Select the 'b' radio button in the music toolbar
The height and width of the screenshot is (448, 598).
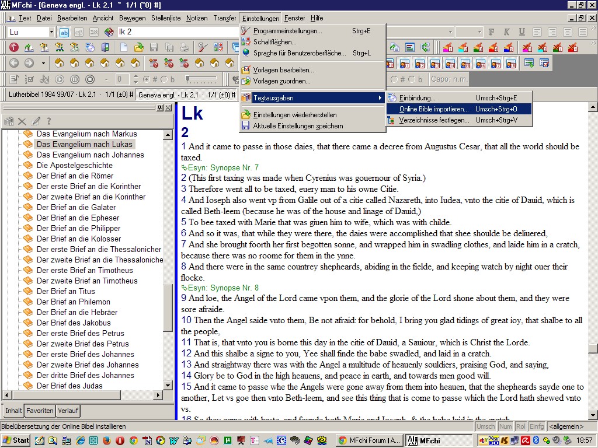point(164,79)
